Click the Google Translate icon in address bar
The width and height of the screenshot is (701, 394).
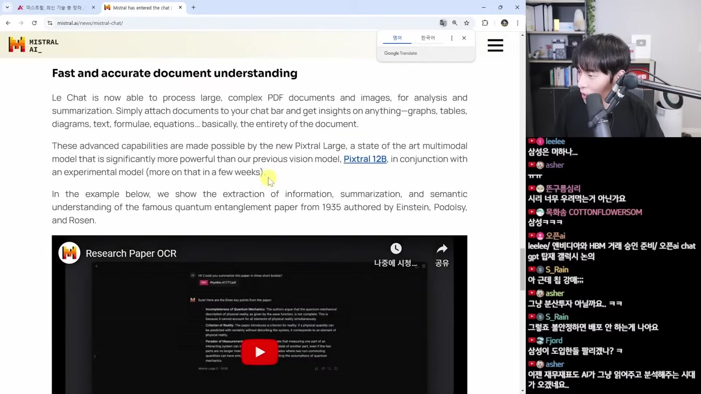point(443,23)
